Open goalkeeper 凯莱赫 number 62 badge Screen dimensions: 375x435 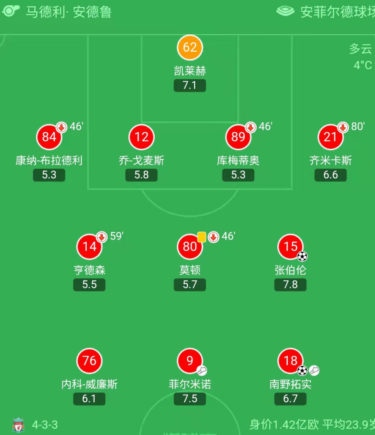190,47
